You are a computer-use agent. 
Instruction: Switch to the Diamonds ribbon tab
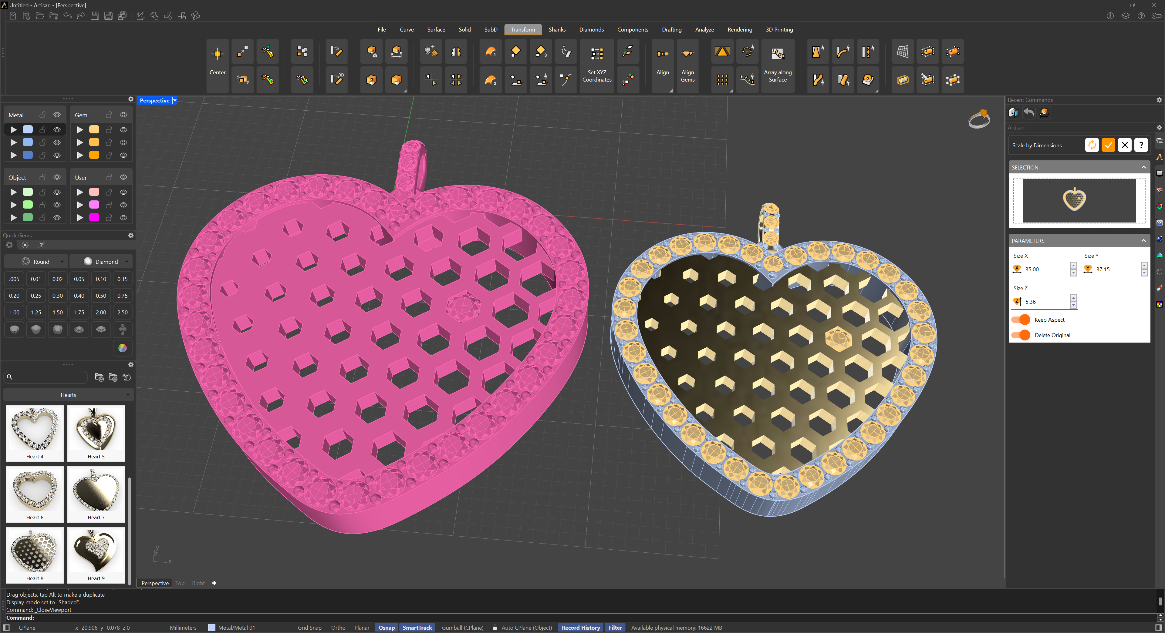point(591,29)
